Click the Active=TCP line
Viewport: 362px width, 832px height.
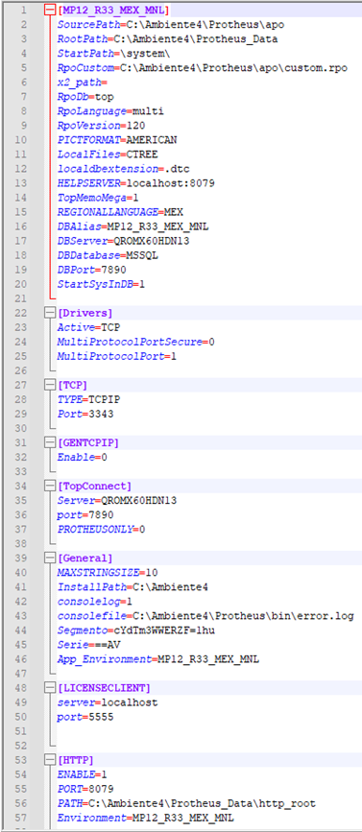88,327
